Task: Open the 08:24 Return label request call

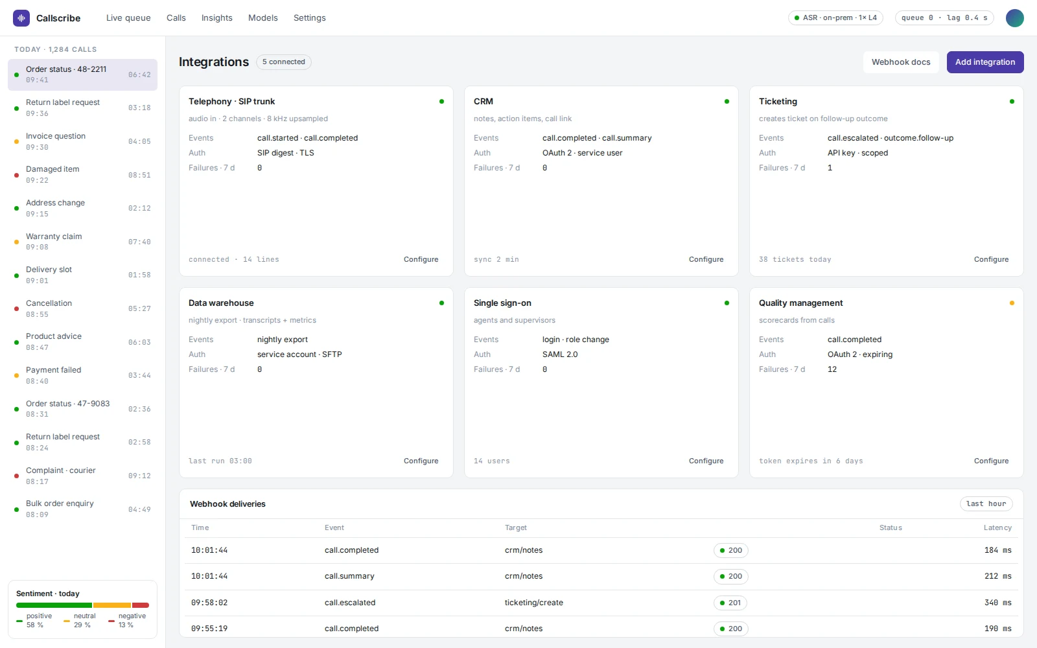Action: [x=82, y=442]
